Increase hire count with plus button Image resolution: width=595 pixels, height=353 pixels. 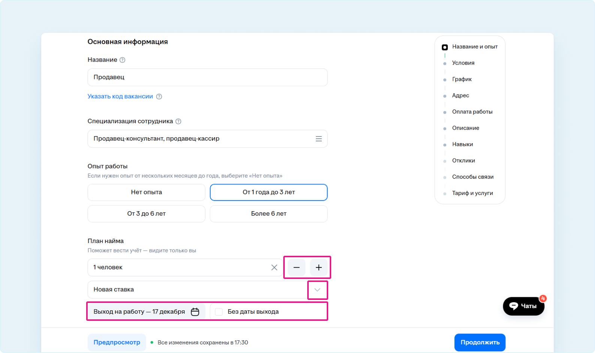(318, 267)
